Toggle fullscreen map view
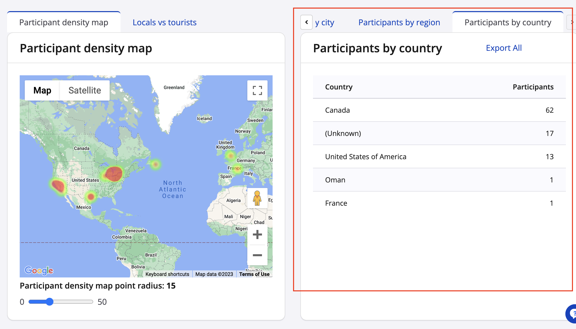Viewport: 576px width, 329px height. coord(257,90)
